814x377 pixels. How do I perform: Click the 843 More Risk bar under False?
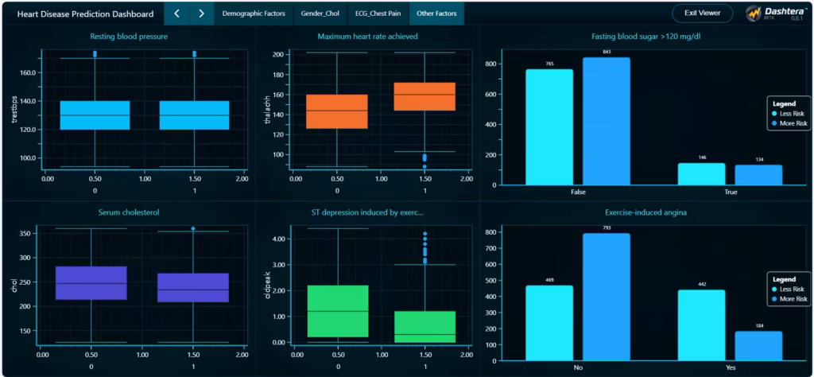click(607, 121)
